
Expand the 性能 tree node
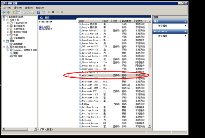click(7, 35)
